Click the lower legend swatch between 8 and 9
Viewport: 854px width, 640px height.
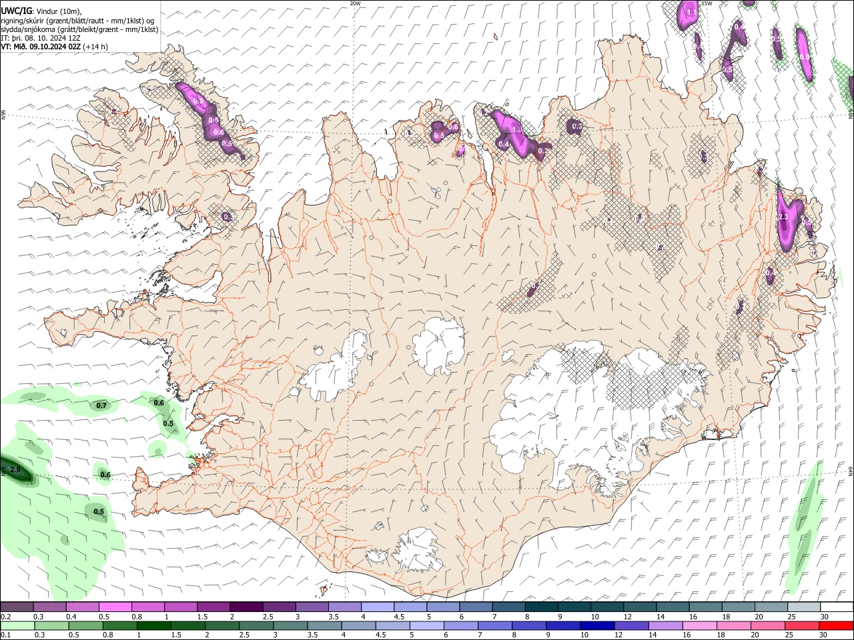point(528,625)
